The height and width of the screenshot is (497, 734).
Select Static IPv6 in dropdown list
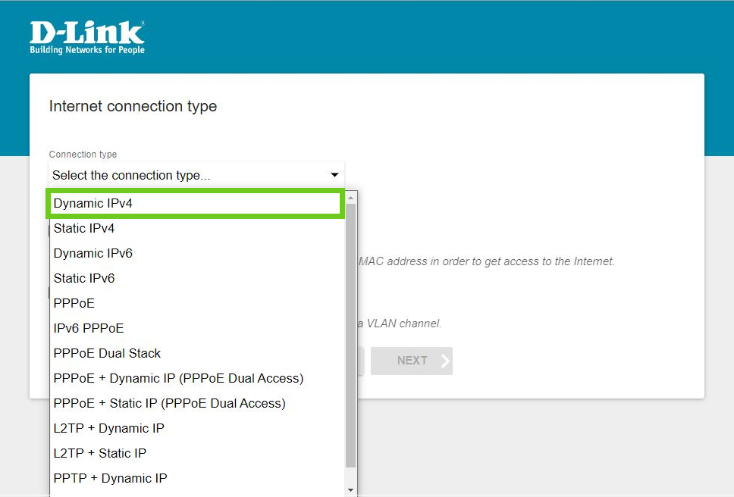pos(84,278)
